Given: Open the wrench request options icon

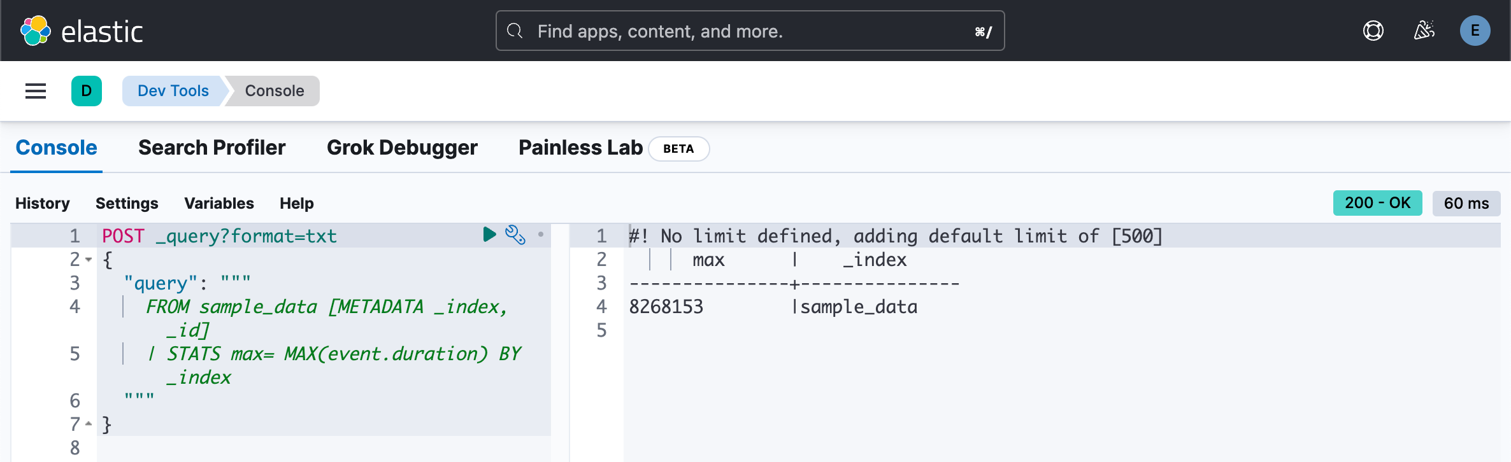Looking at the screenshot, I should coord(515,235).
